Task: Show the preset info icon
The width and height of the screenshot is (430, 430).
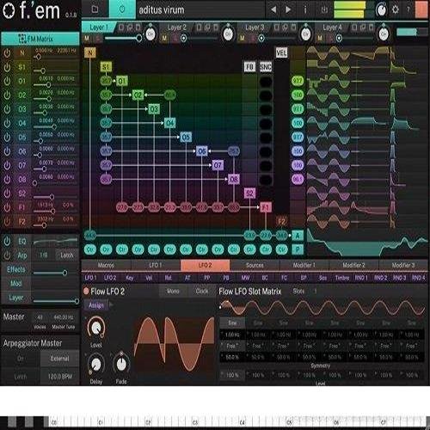Action: coord(305,9)
